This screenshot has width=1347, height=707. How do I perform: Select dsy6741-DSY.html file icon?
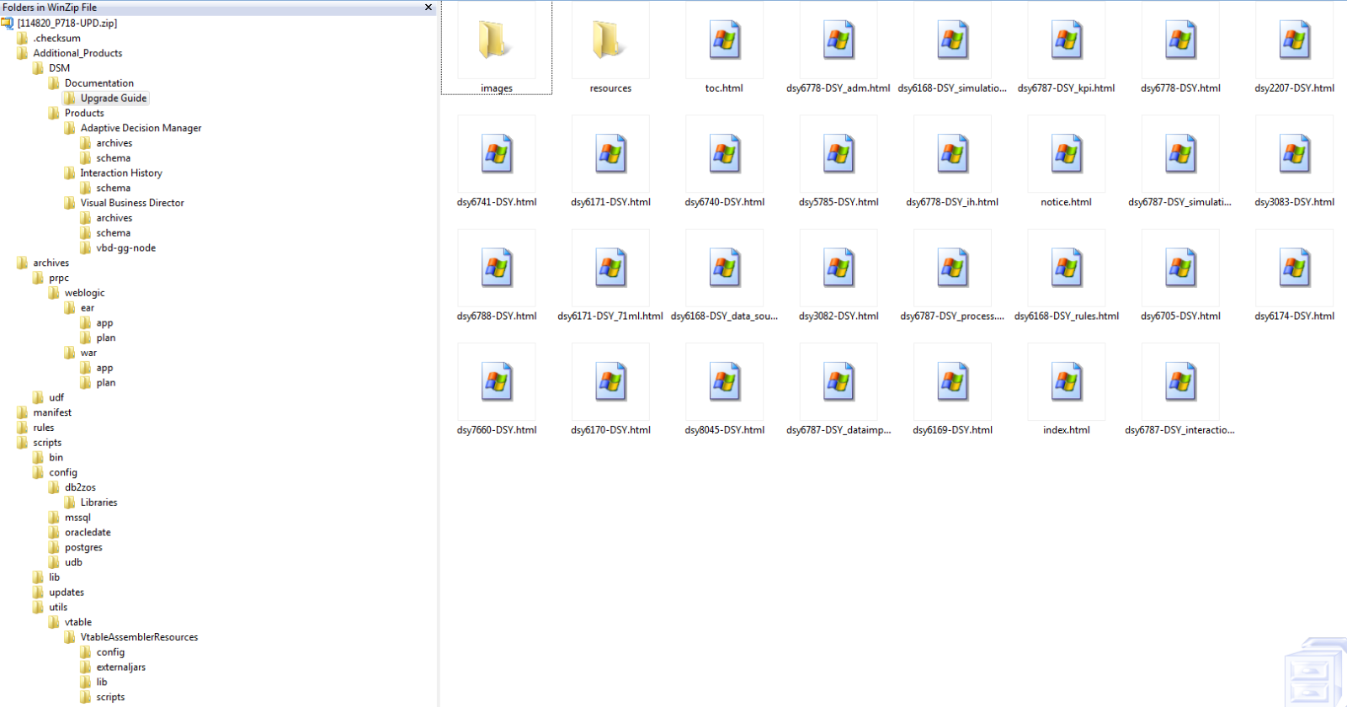pyautogui.click(x=497, y=154)
